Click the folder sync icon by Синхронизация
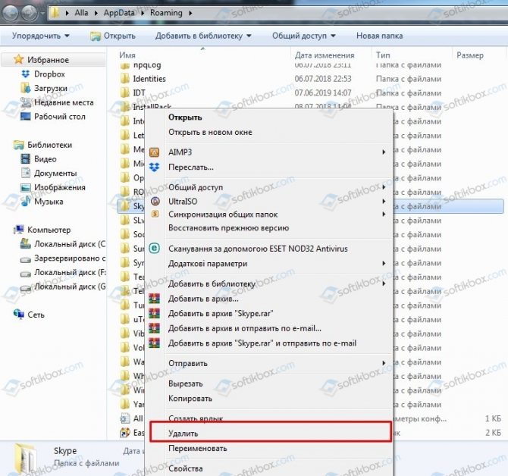 (x=155, y=214)
